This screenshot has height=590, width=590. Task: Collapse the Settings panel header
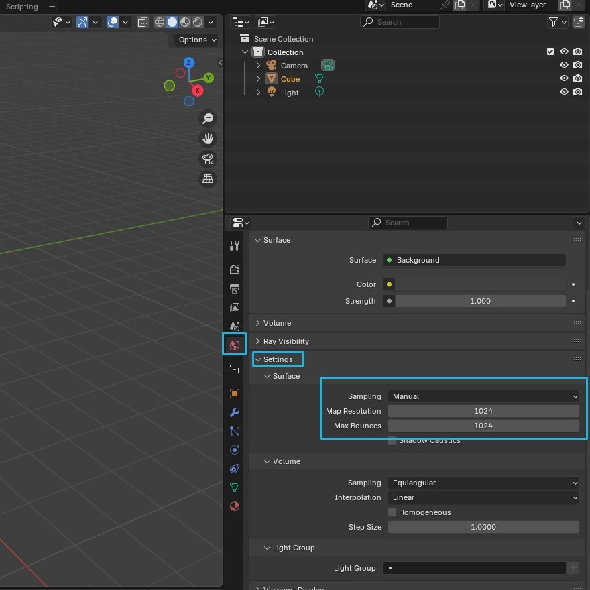click(x=278, y=359)
